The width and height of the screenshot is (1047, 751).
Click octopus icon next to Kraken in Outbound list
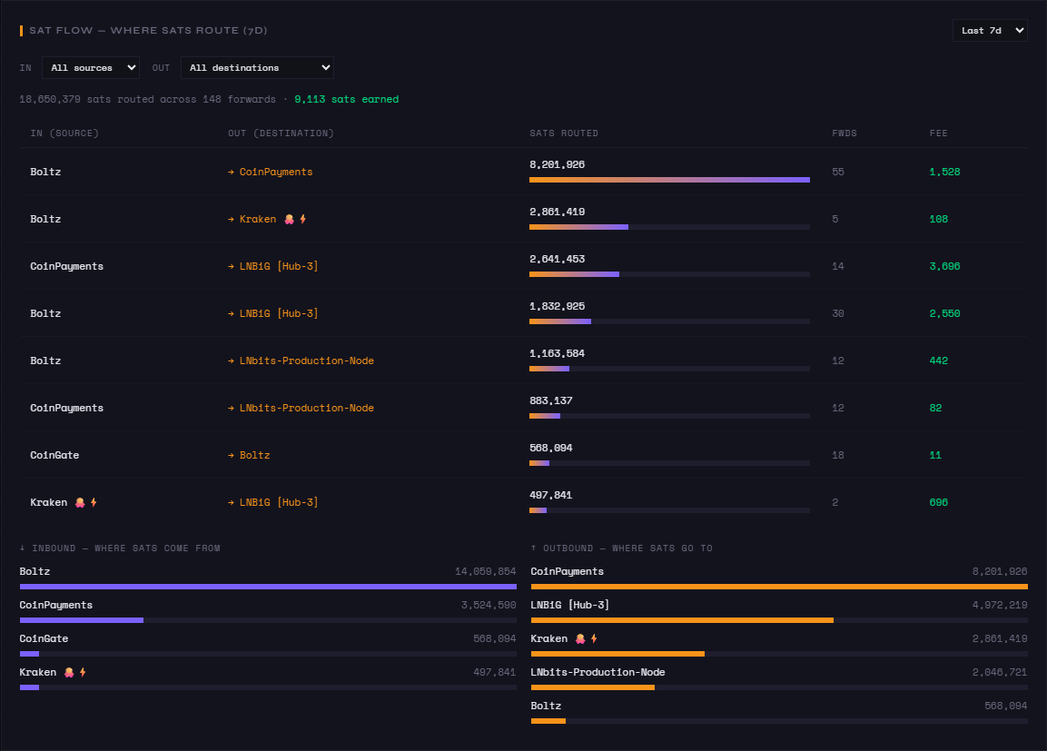pos(580,639)
